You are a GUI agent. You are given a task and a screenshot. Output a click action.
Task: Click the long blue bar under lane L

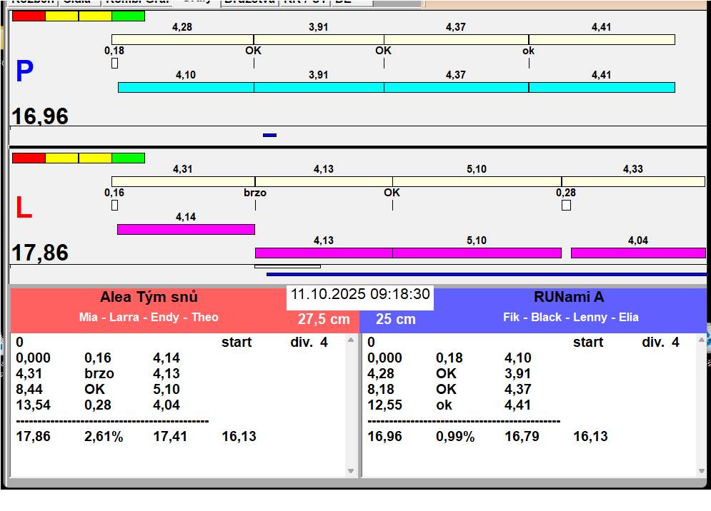486,274
